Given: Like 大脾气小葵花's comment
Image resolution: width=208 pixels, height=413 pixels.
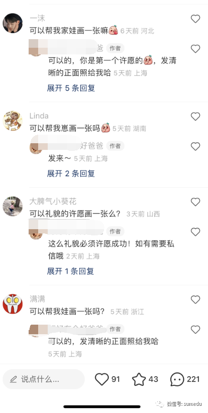Looking at the screenshot, I should coord(196,202).
